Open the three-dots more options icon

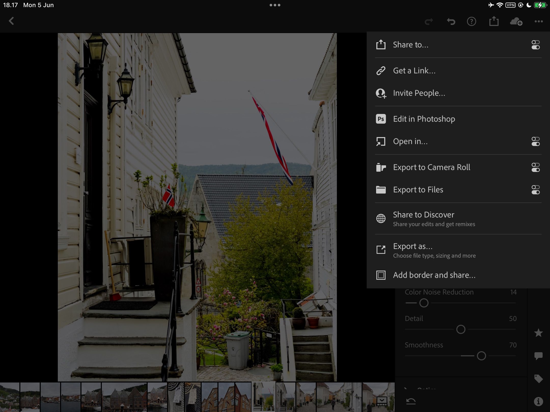[539, 22]
